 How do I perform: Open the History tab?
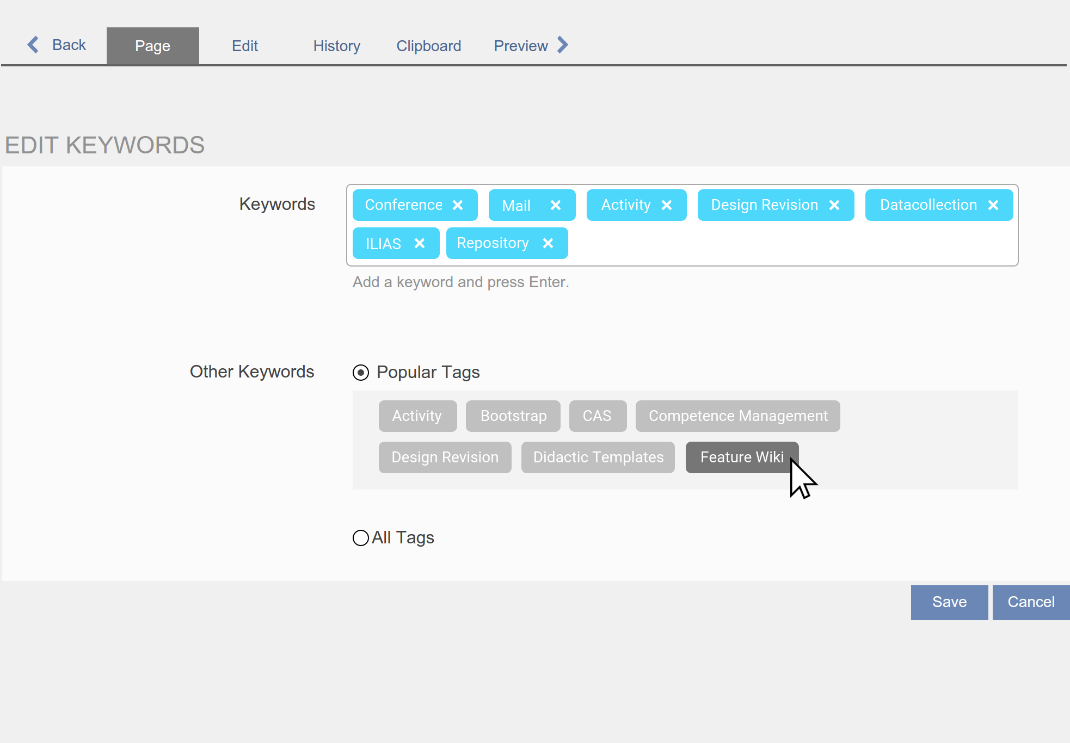coord(336,46)
